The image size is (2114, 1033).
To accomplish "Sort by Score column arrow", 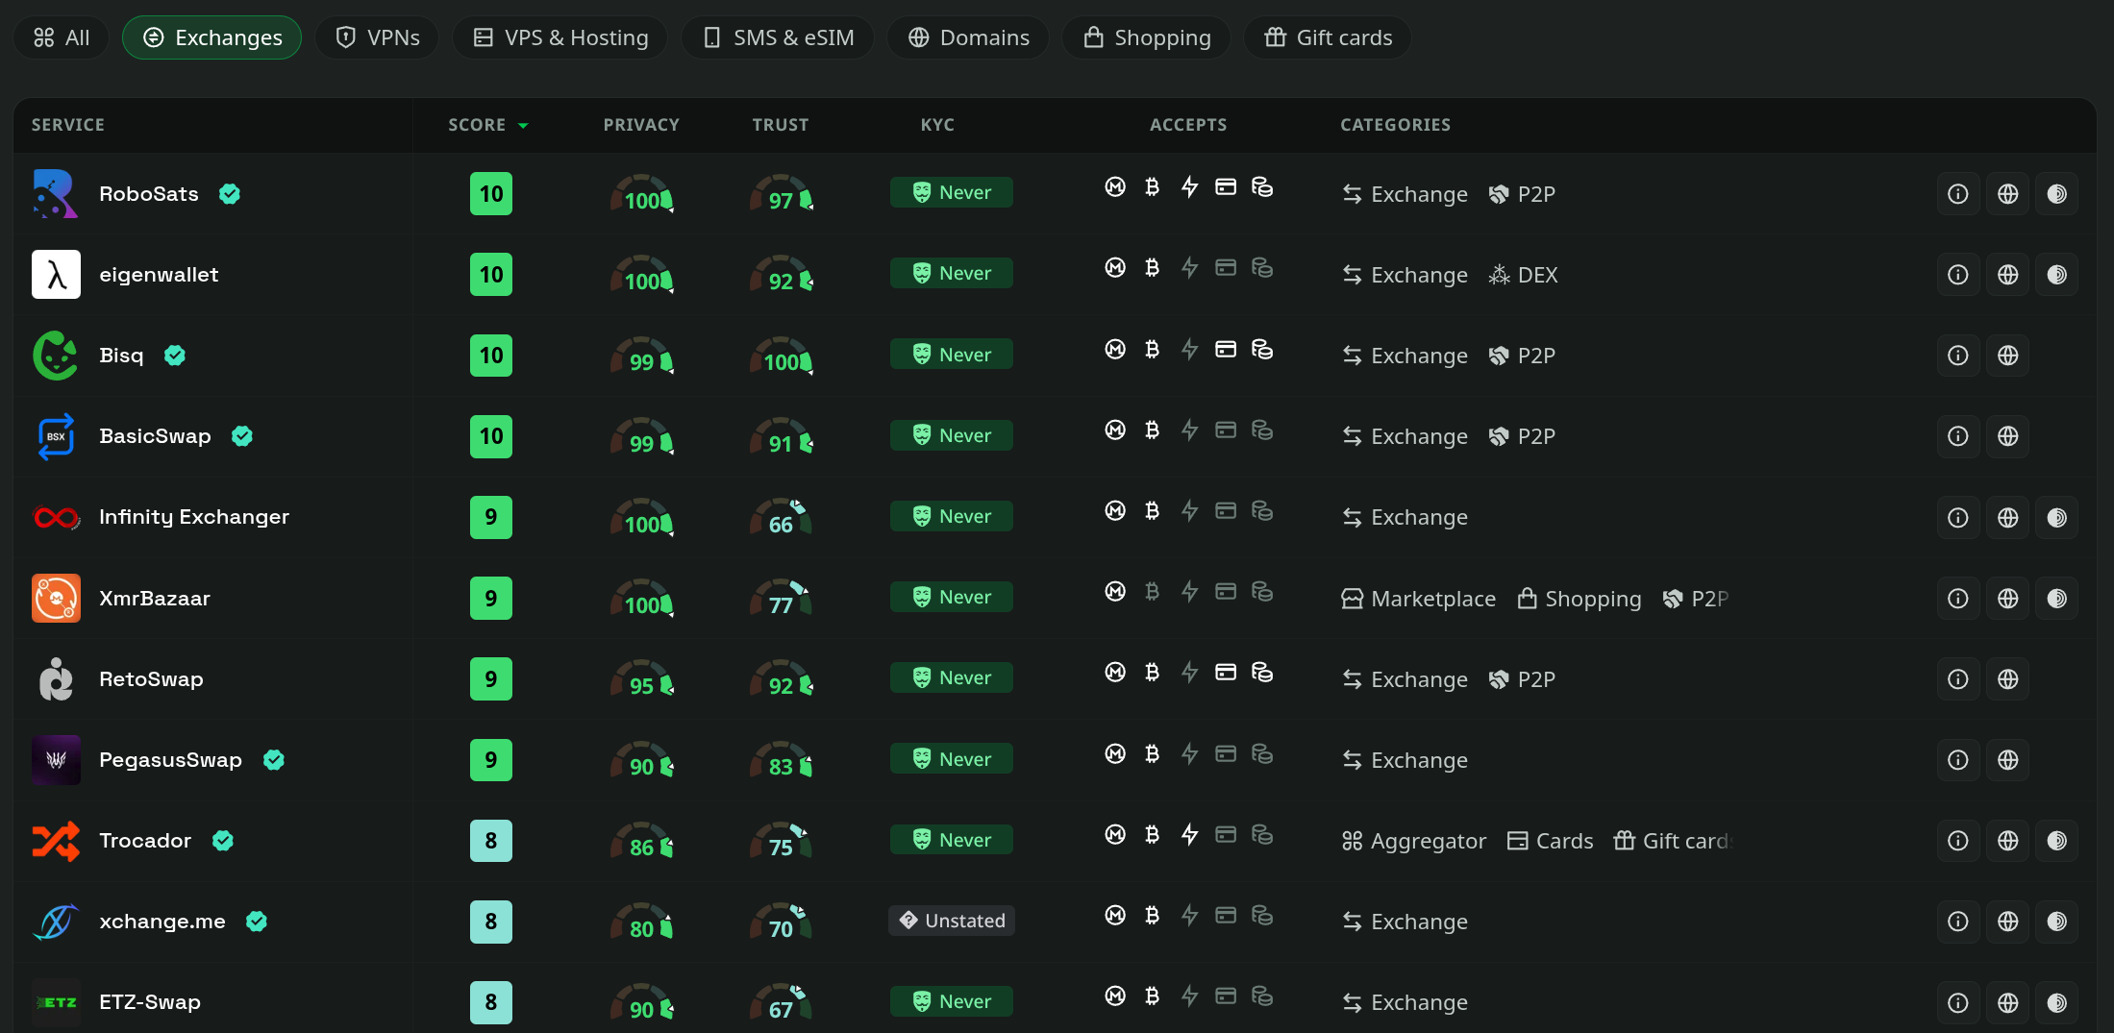I will click(524, 126).
